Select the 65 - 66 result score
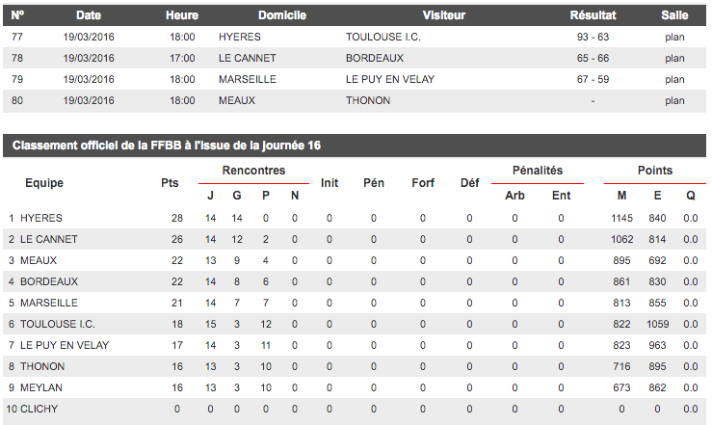 593,58
